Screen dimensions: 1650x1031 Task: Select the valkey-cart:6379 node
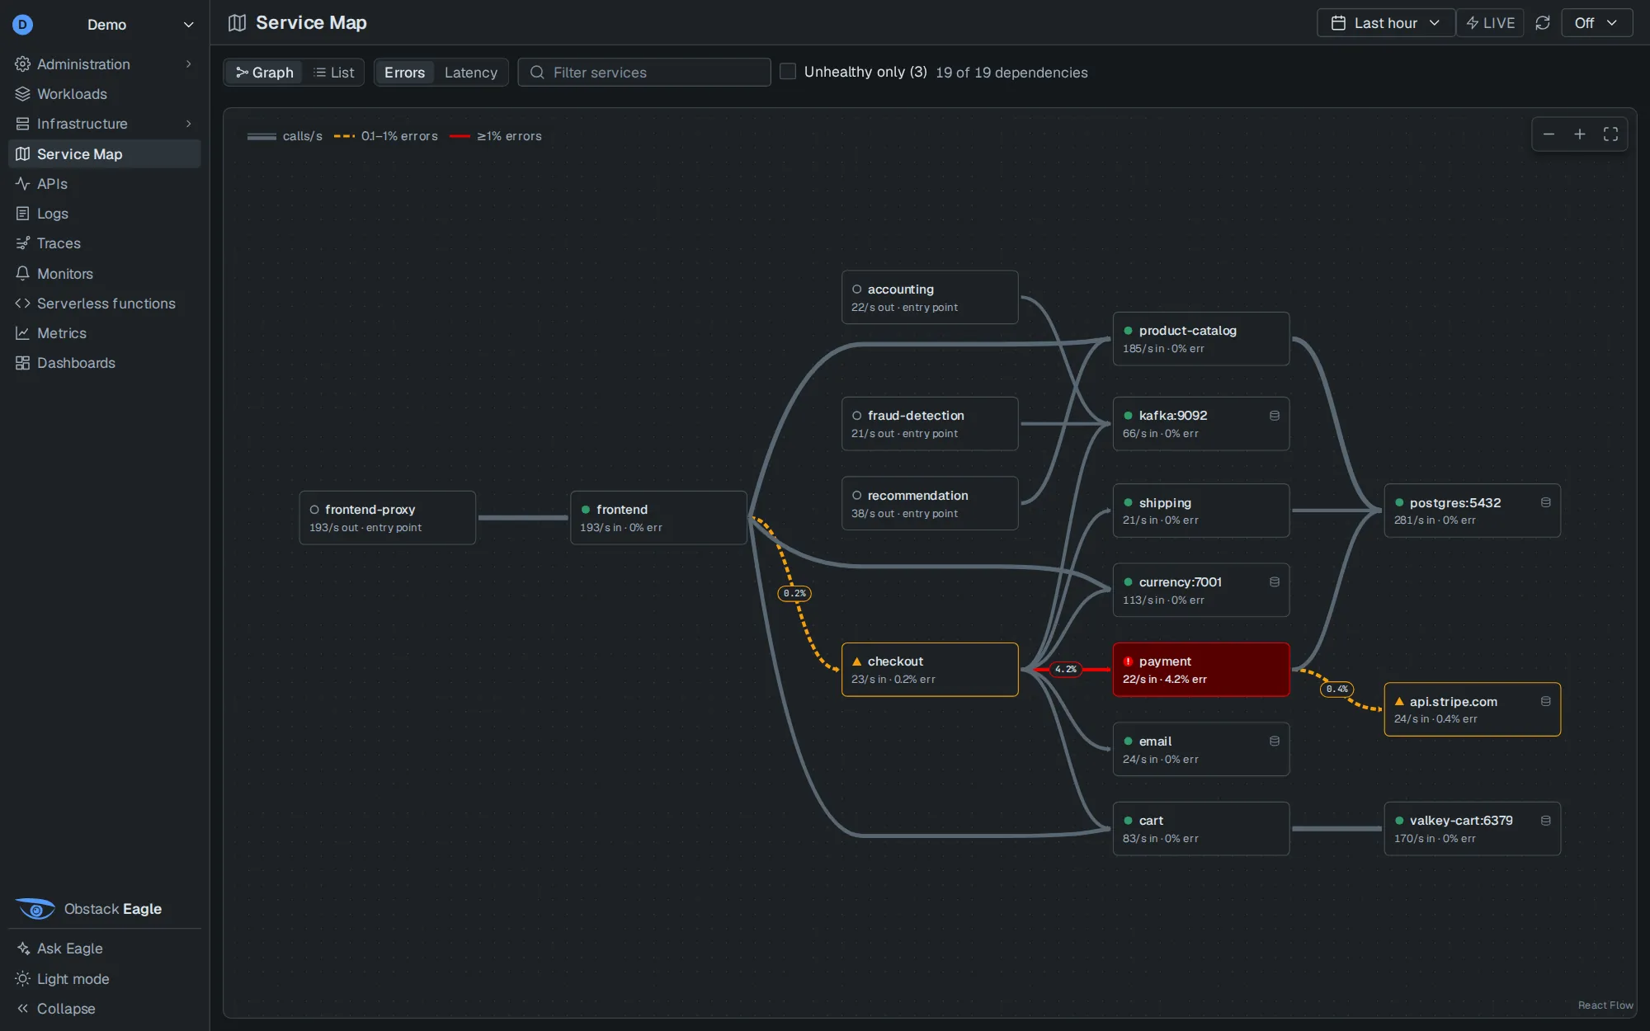(1472, 829)
